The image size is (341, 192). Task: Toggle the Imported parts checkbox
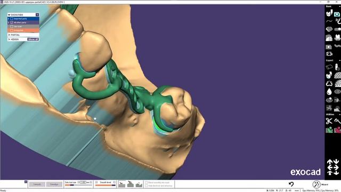(x=12, y=19)
